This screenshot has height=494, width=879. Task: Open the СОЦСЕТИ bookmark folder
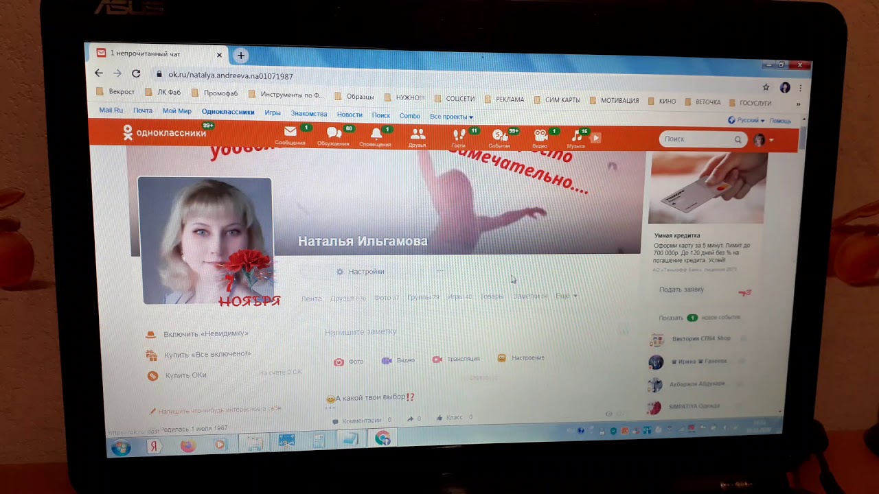click(x=454, y=99)
